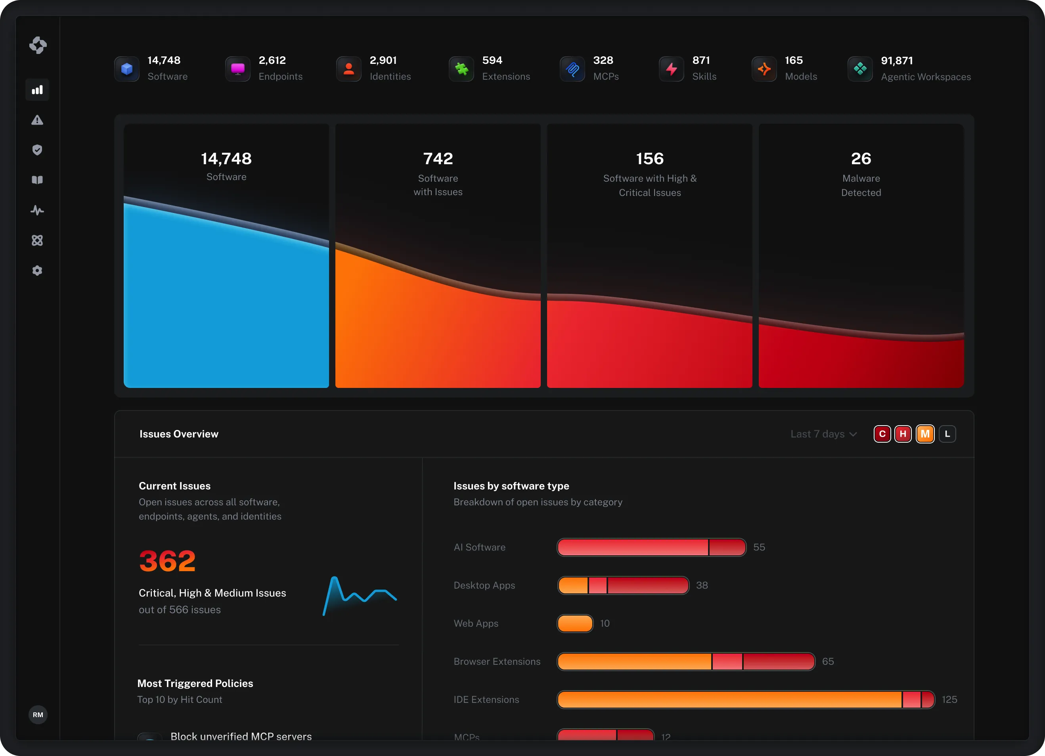Click the 594 Extensions stat
1045x756 pixels.
(x=506, y=69)
